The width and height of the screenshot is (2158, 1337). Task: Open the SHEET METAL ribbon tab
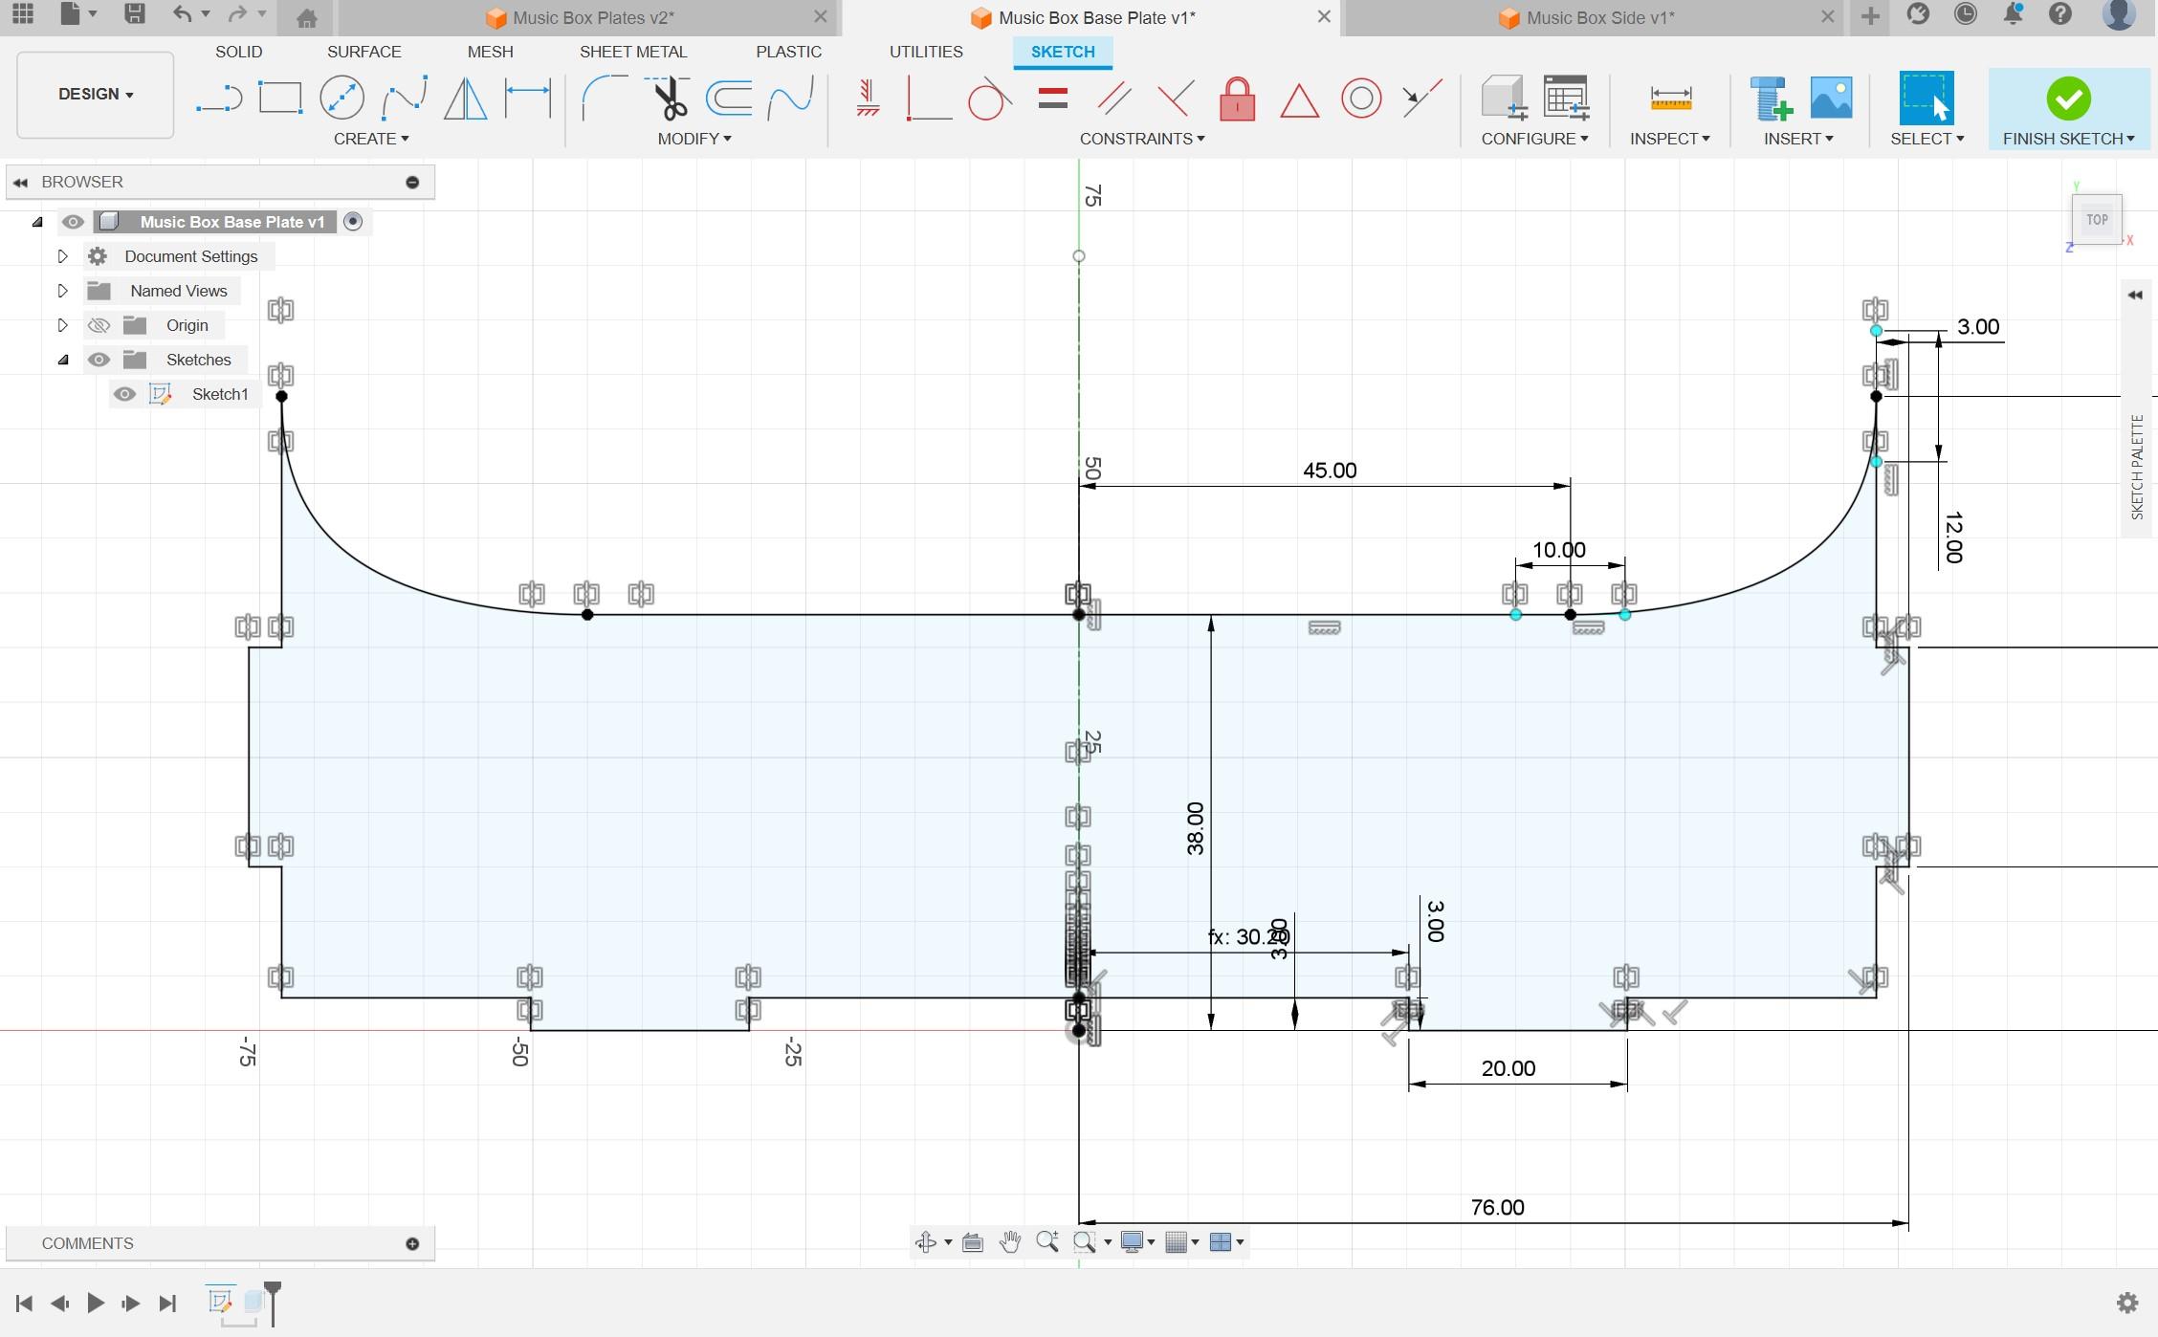[632, 52]
